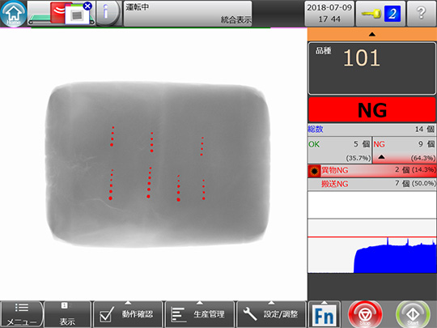Select the 搬送NG conveyance error row
The width and height of the screenshot is (437, 328).
pos(371,184)
